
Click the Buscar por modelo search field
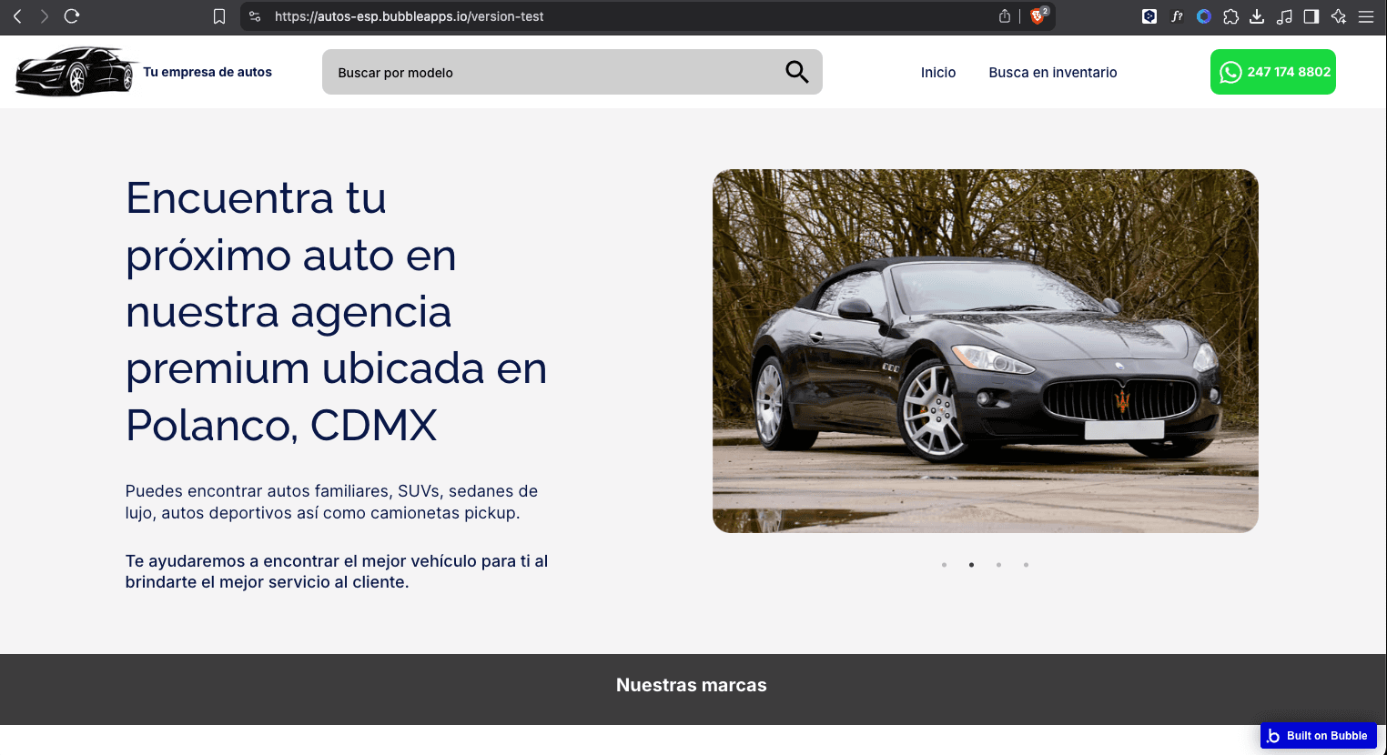546,73
